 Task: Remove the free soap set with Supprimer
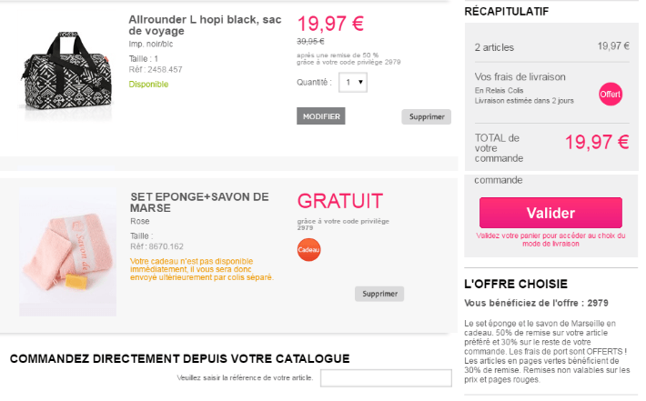click(379, 294)
